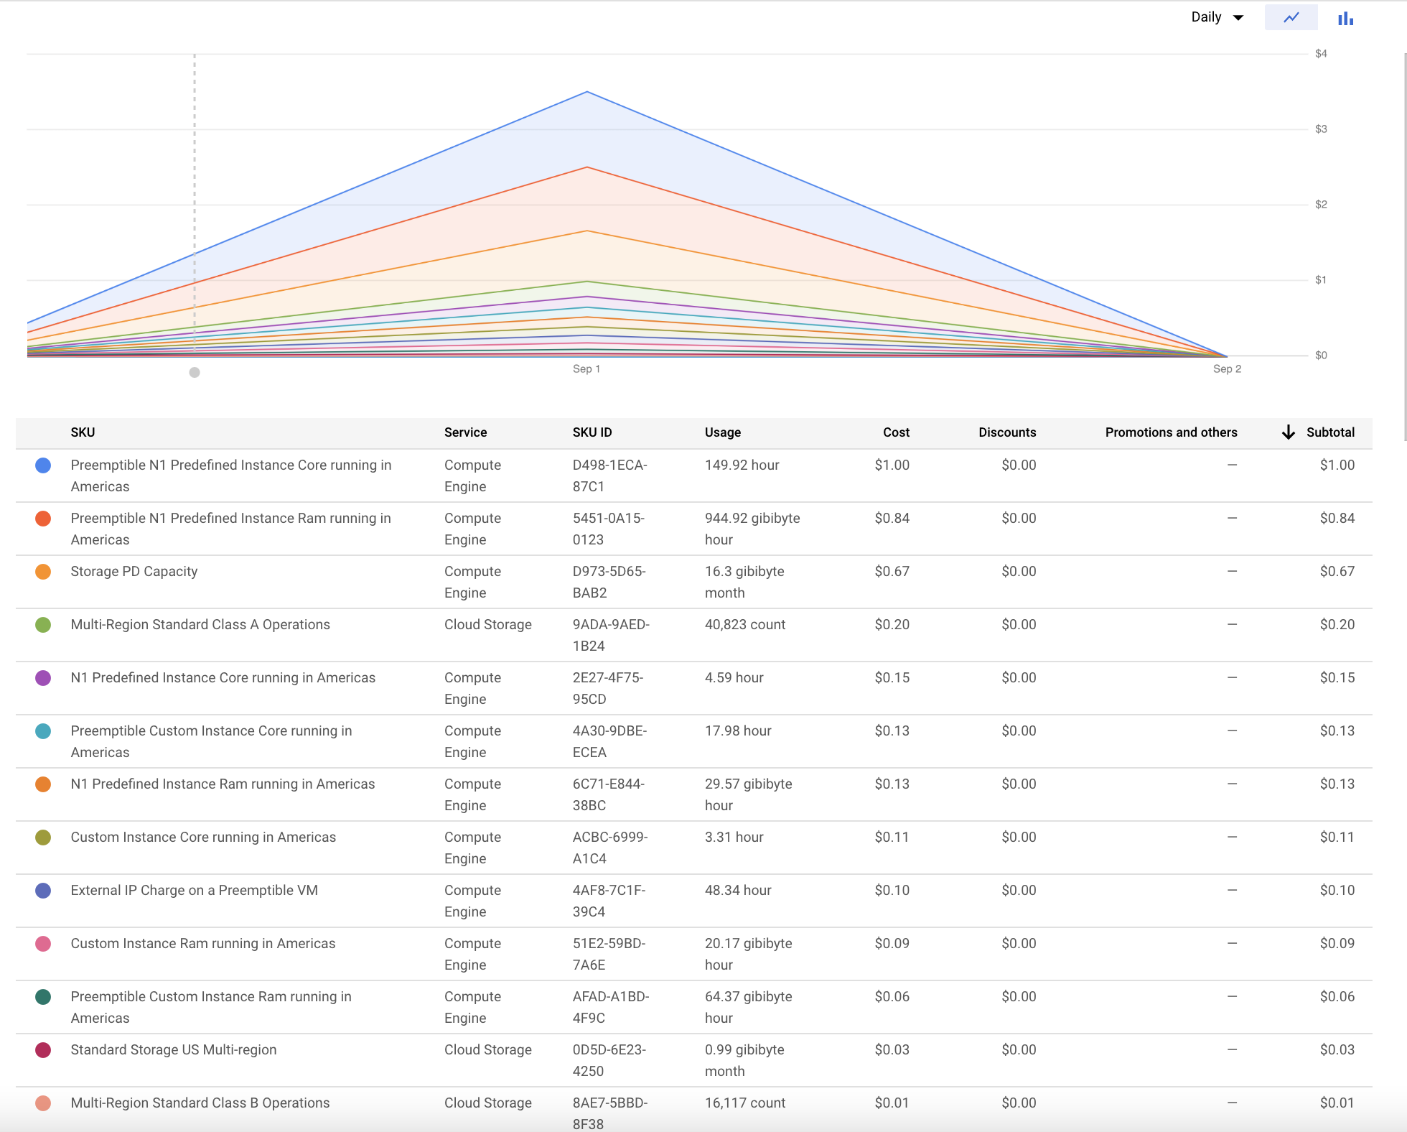Click the pink swatch for Custom Instance Ram

coord(43,944)
